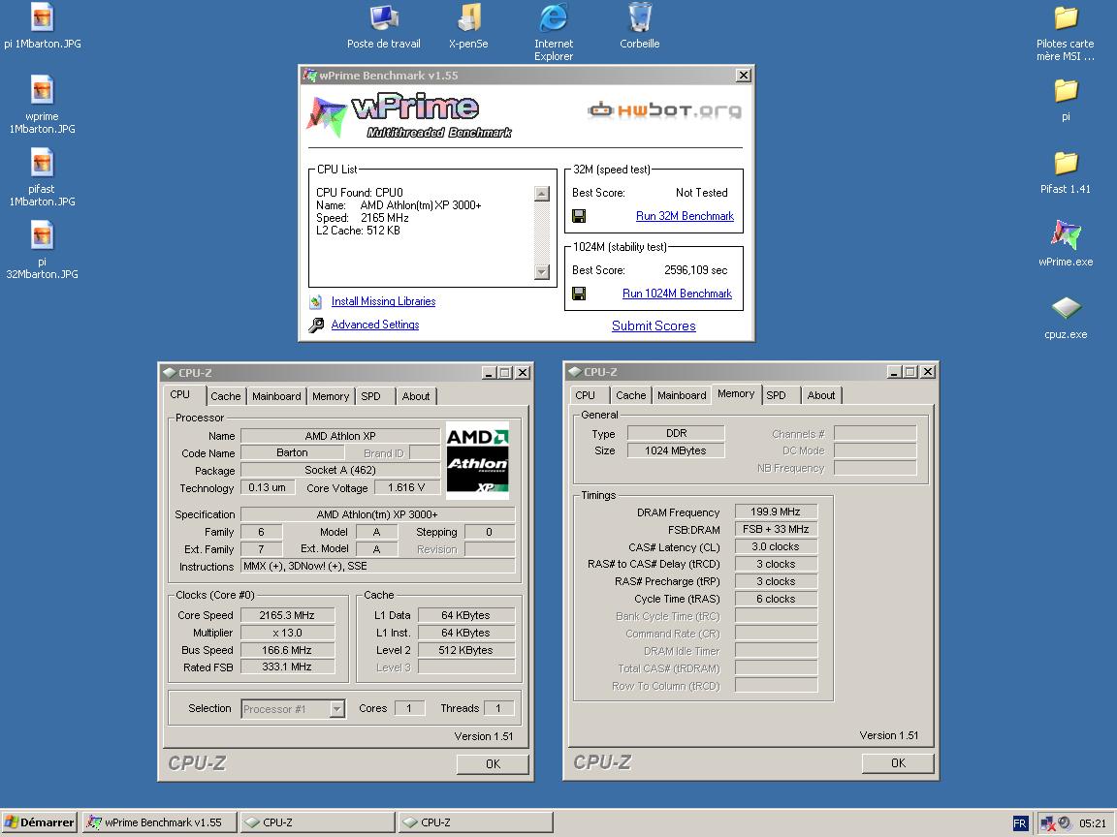Screen dimensions: 1117x837
Task: Minimize the right CPU-Z Memory window
Action: click(x=894, y=372)
